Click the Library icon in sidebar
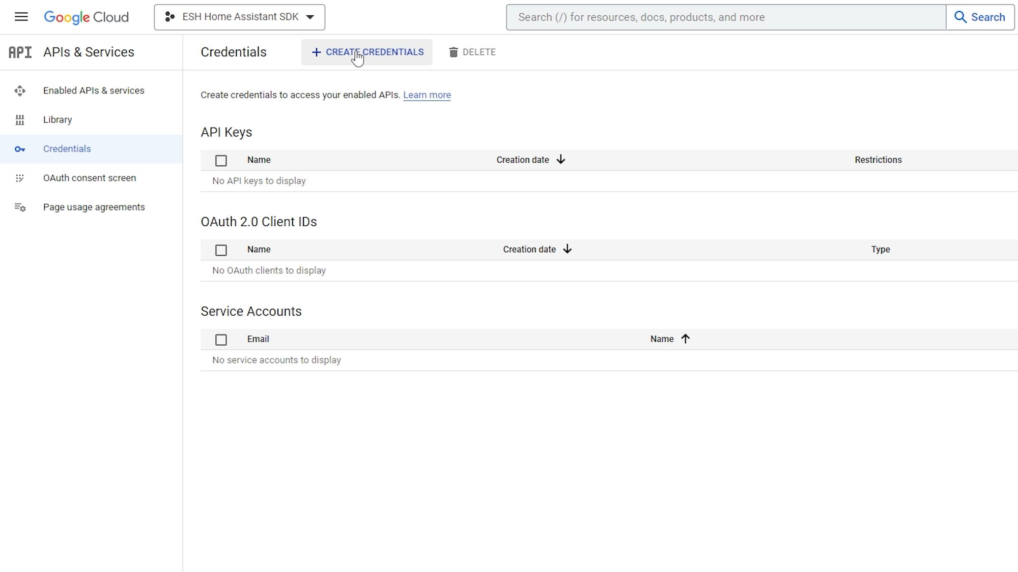 point(19,119)
